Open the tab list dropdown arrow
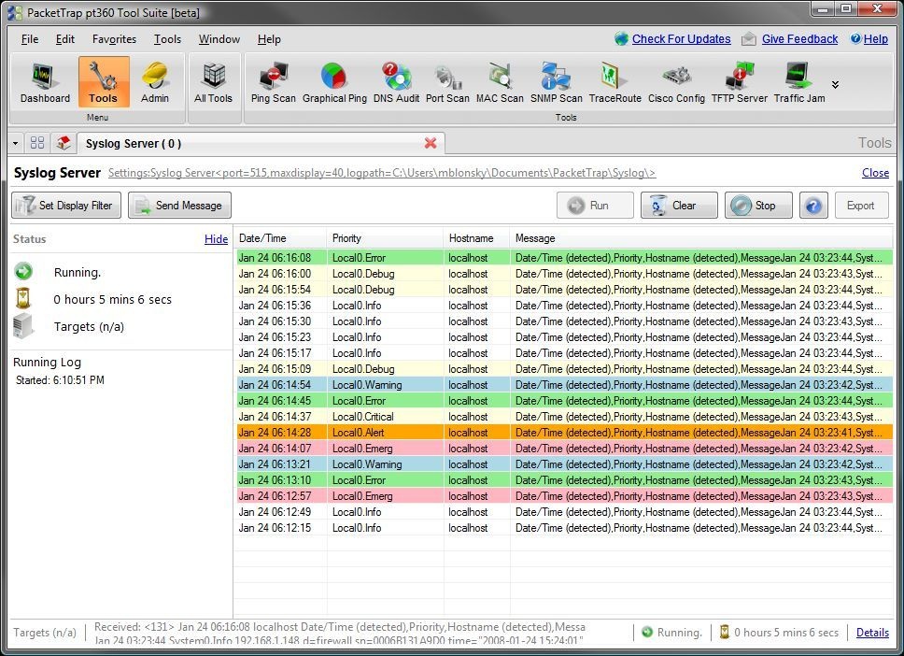This screenshot has width=904, height=656. point(16,143)
